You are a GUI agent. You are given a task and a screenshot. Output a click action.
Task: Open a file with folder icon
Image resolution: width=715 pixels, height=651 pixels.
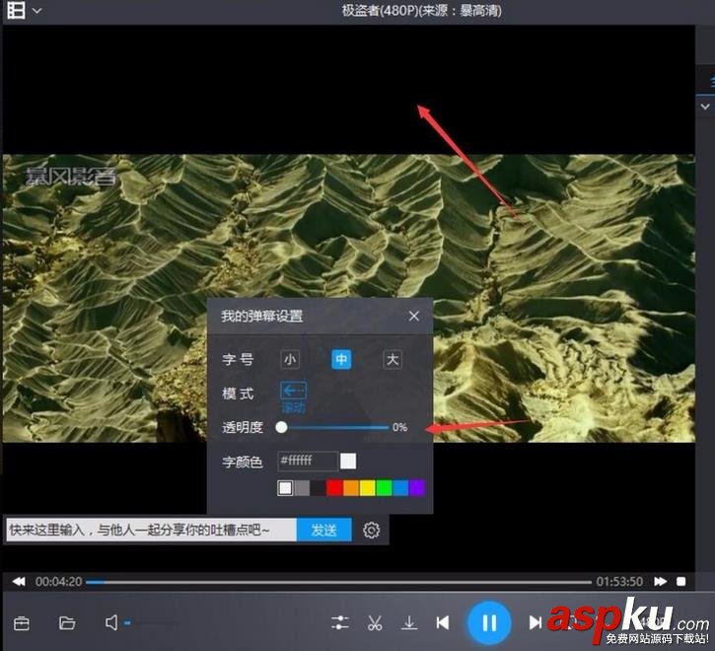point(67,622)
